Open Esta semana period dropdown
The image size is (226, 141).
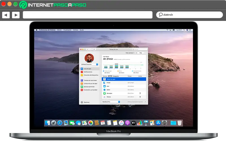tap(130, 53)
